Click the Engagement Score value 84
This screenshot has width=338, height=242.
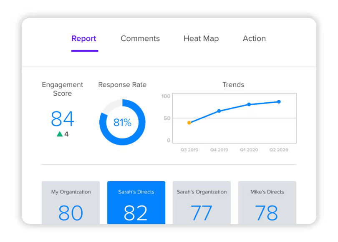click(63, 119)
